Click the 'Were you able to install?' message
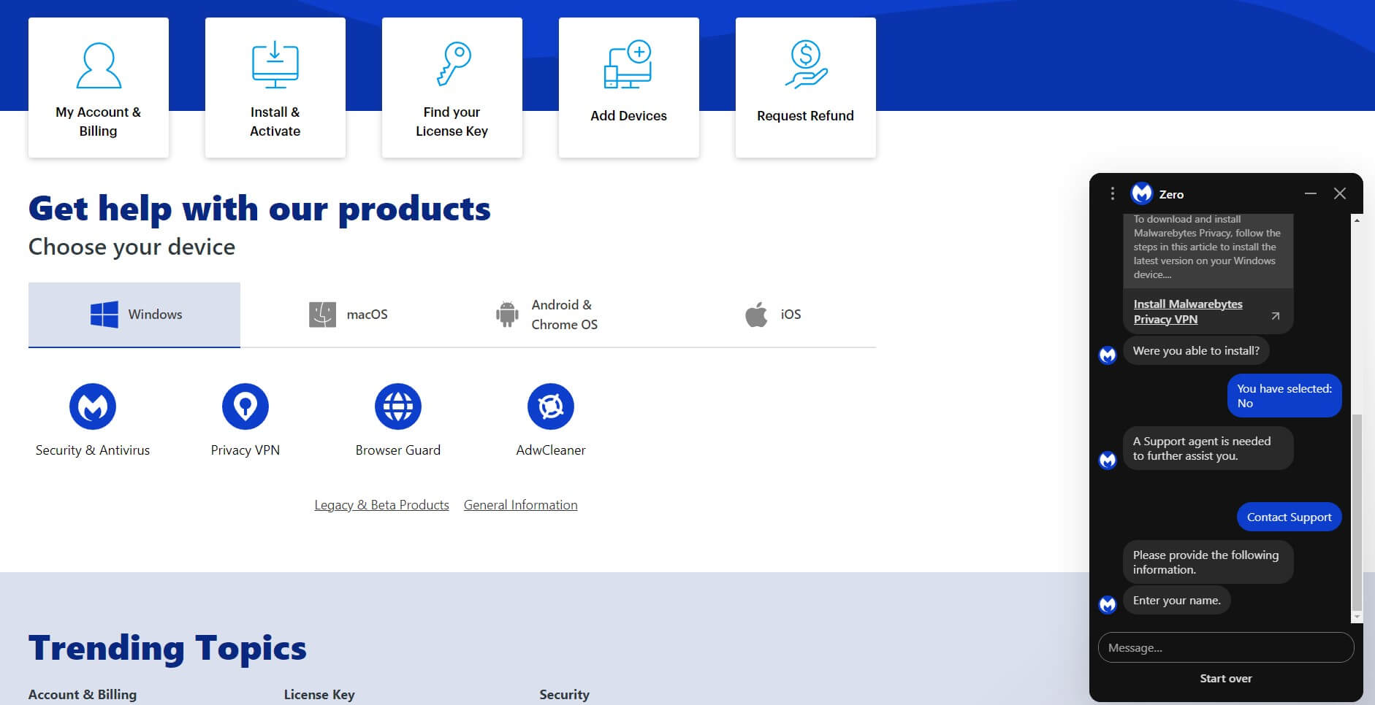 click(x=1196, y=351)
